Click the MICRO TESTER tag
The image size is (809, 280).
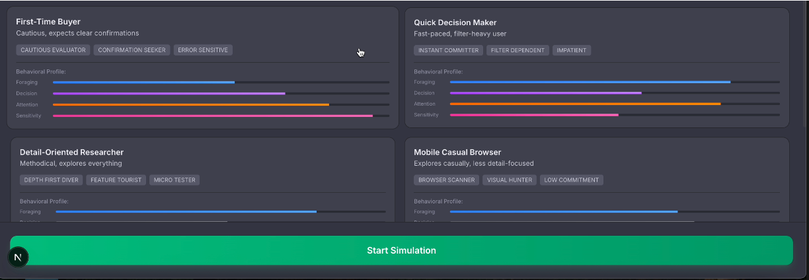point(174,180)
